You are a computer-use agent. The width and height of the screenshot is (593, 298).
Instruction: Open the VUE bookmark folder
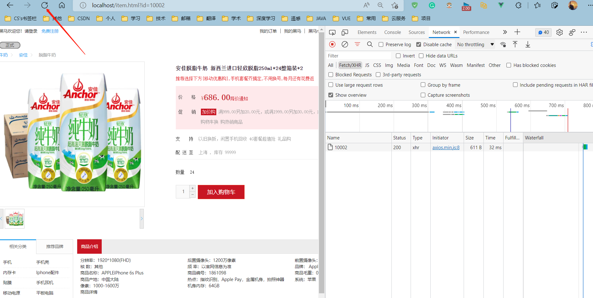342,19
